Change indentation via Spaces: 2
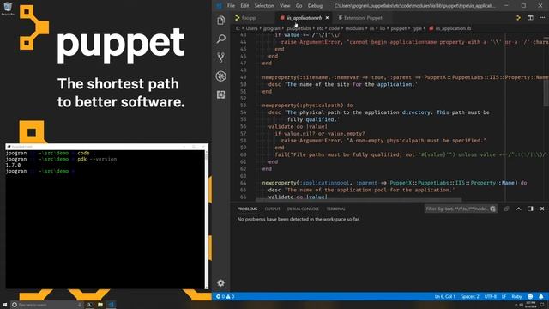 point(470,296)
